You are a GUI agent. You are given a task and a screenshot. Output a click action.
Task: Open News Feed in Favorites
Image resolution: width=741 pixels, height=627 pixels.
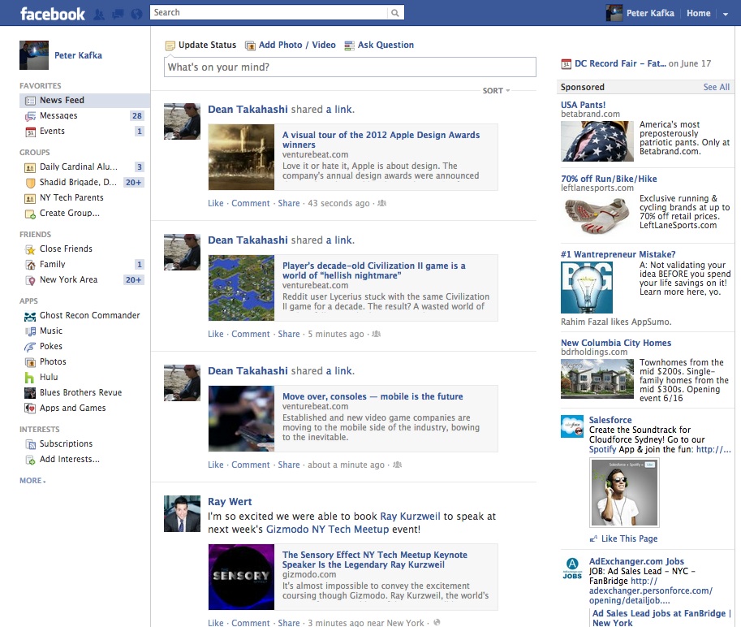tap(84, 100)
